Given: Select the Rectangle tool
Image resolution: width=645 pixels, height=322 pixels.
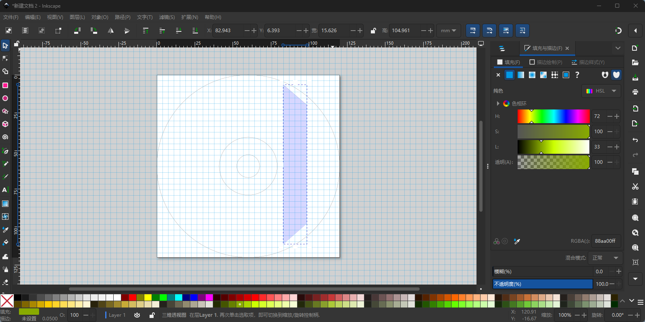Looking at the screenshot, I should 5,85.
